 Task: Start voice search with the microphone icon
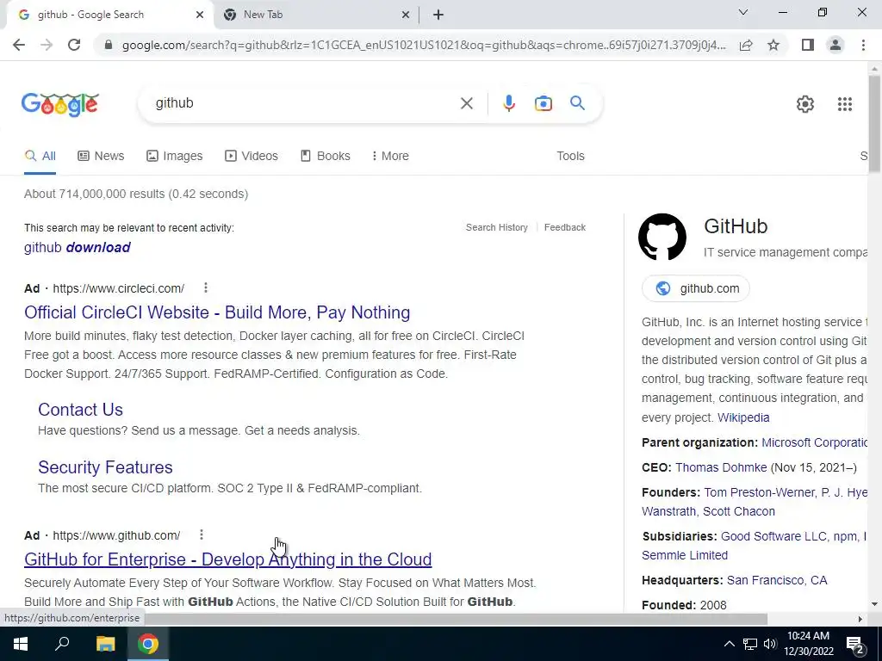point(508,103)
